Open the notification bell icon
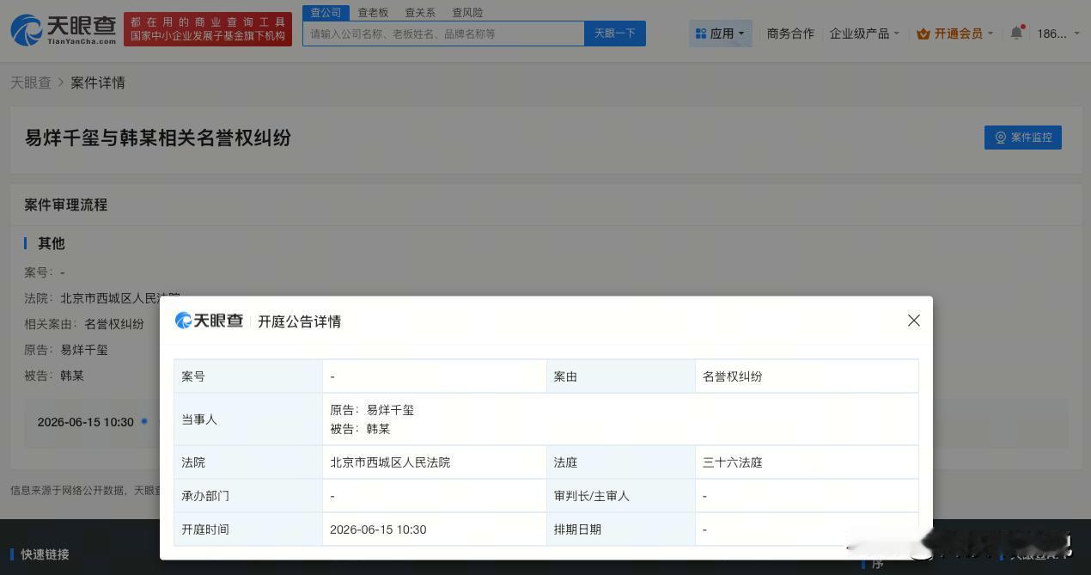The image size is (1091, 575). [1017, 33]
